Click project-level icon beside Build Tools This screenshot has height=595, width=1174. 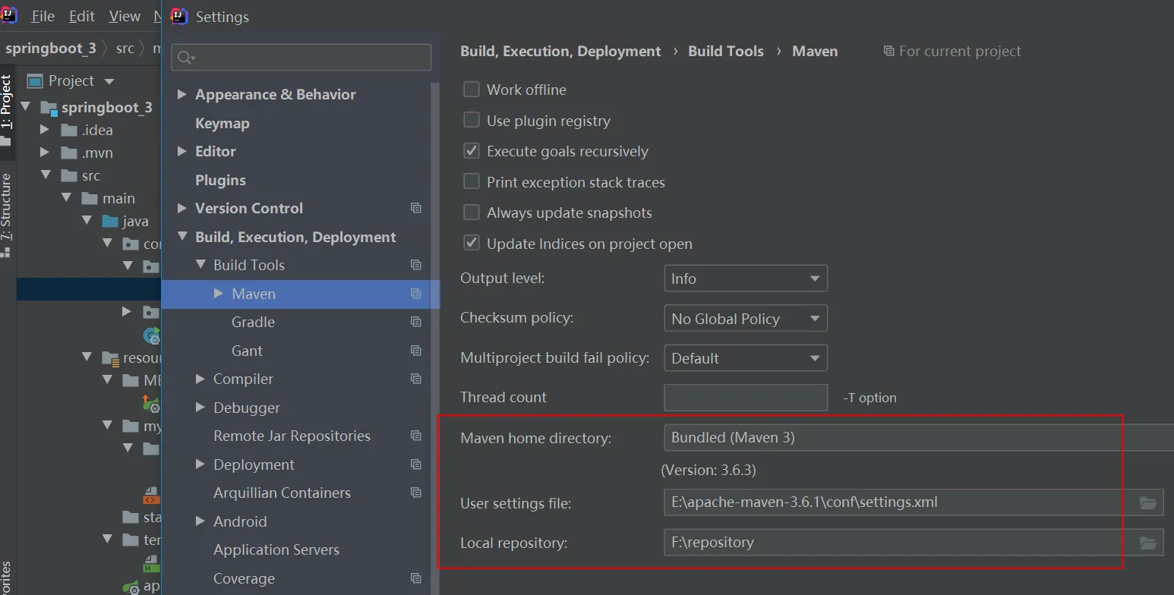point(415,265)
